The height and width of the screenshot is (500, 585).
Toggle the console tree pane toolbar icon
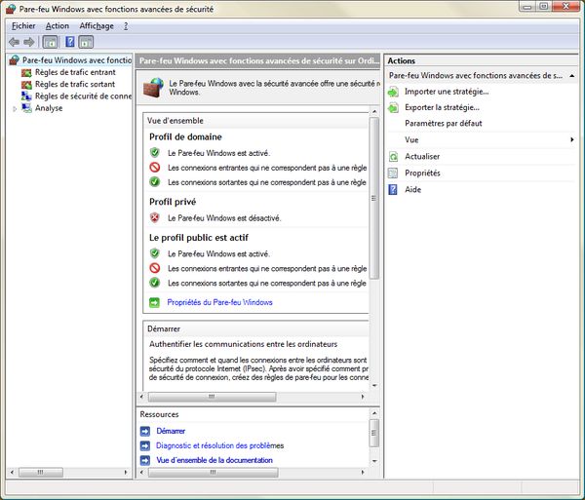coord(50,42)
